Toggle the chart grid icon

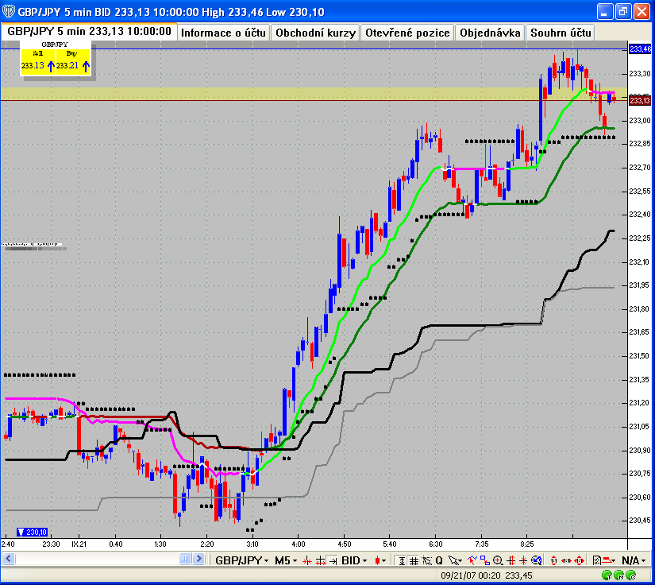pos(414,560)
